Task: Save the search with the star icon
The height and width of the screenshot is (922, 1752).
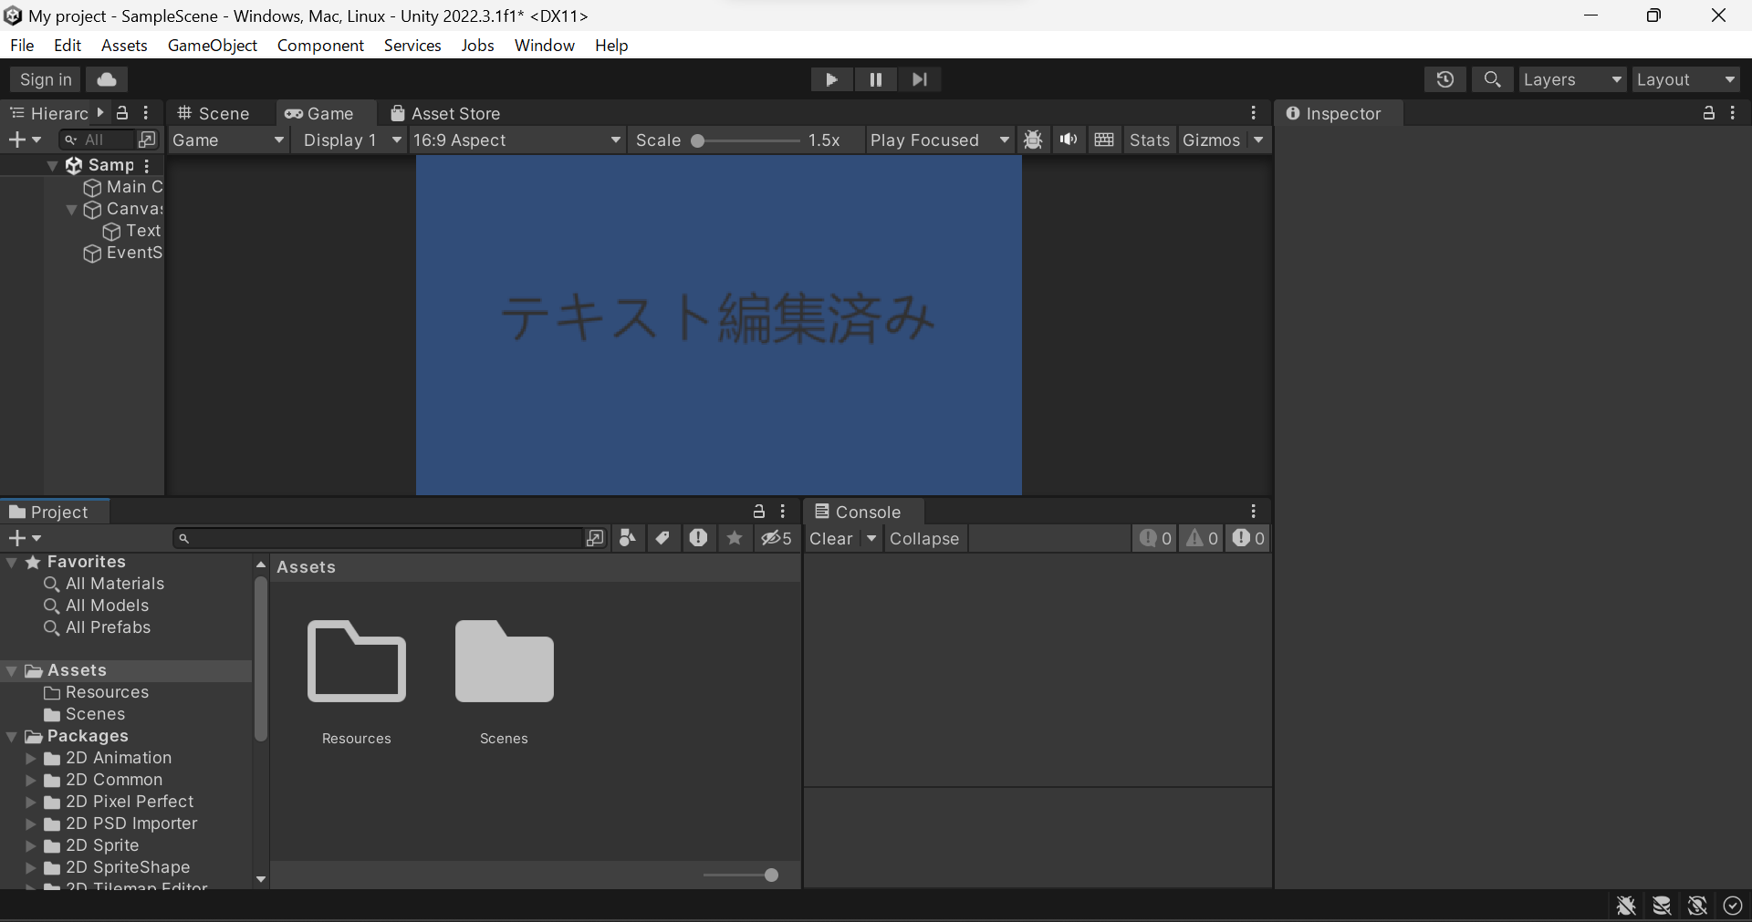Action: click(x=735, y=538)
